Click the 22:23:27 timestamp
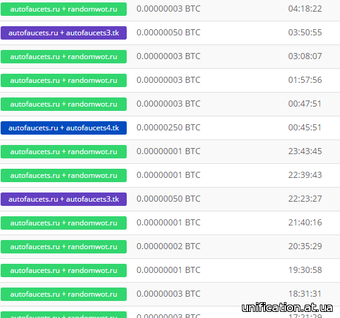This screenshot has width=340, height=318. 305,199
